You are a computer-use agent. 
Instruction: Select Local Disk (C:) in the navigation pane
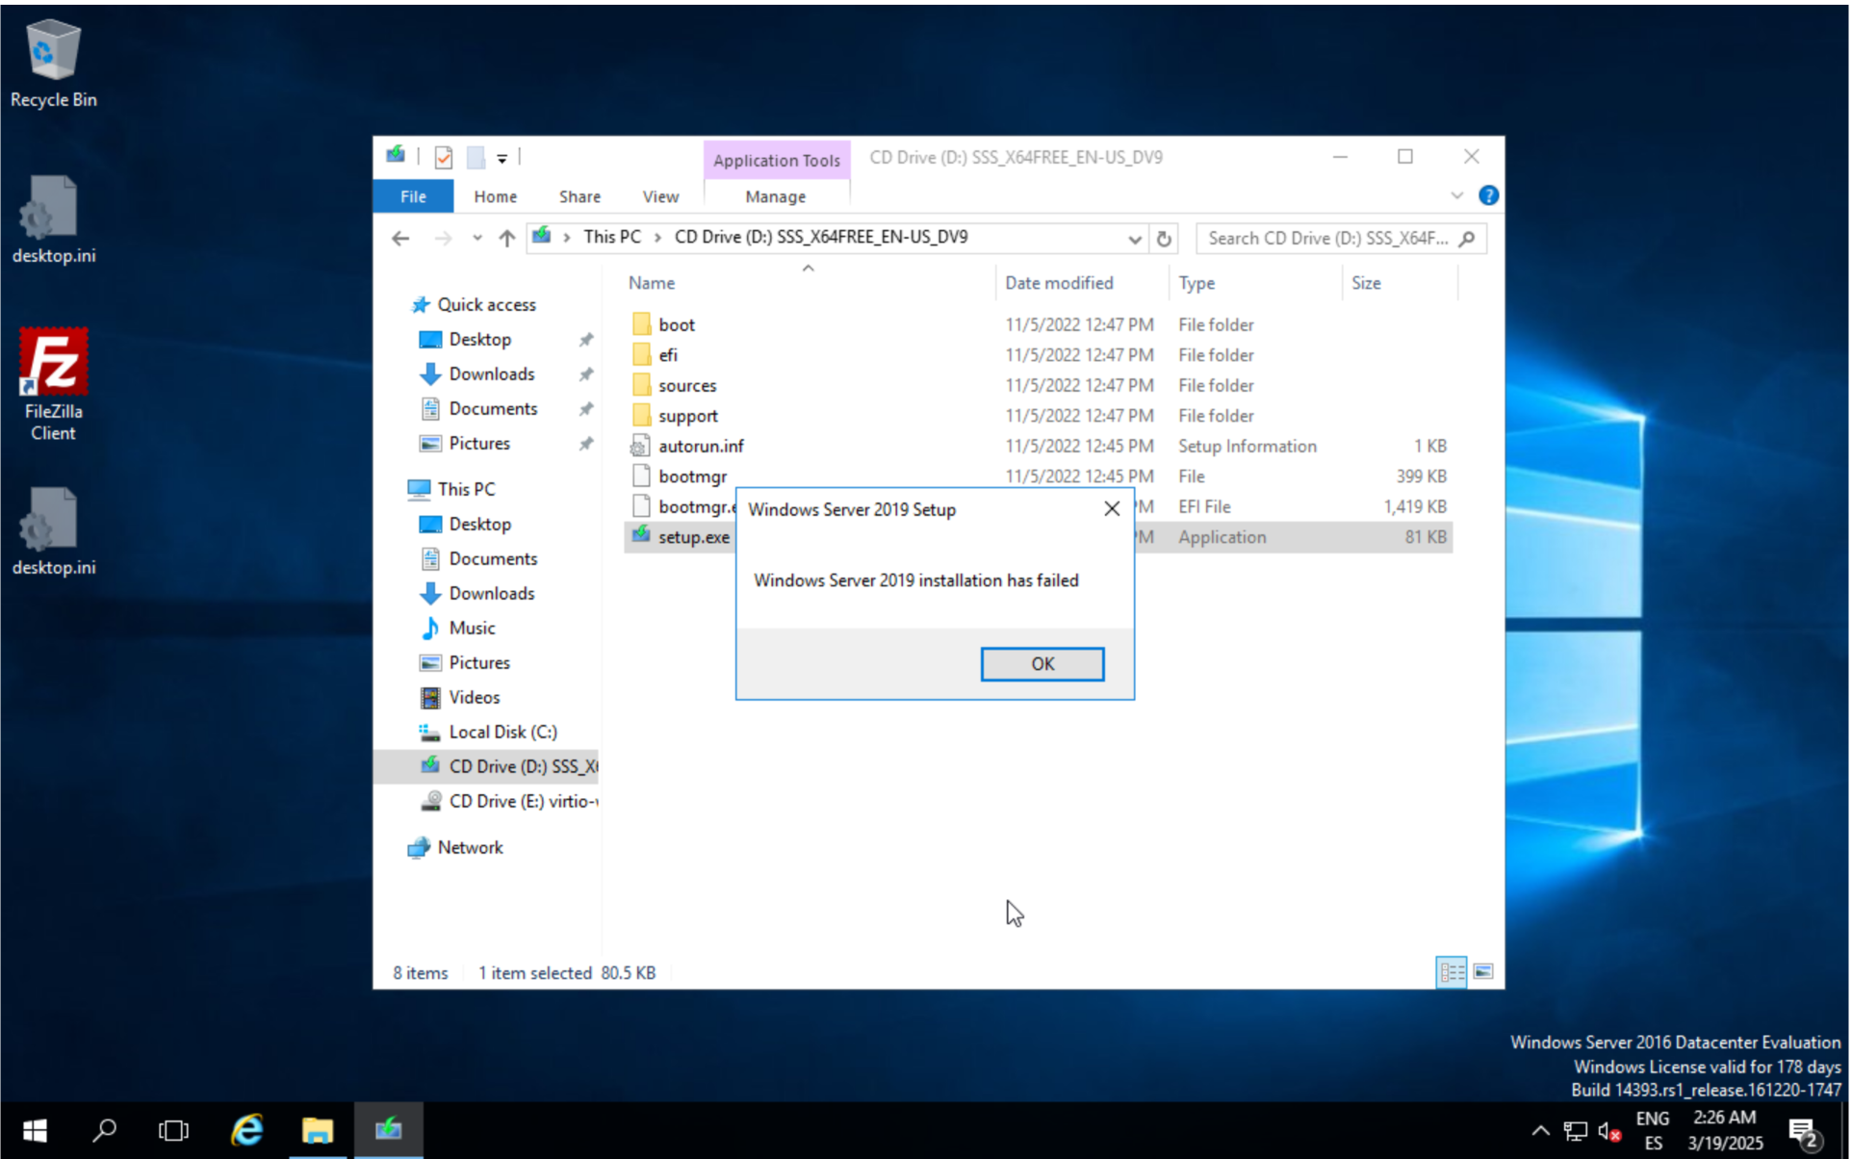(502, 733)
